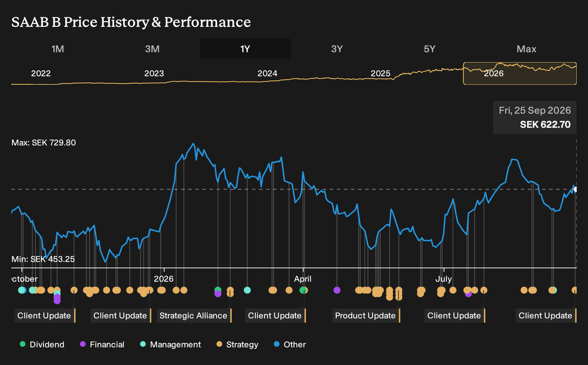Open the Strategic Alliance event label
588x365 pixels.
(x=194, y=316)
